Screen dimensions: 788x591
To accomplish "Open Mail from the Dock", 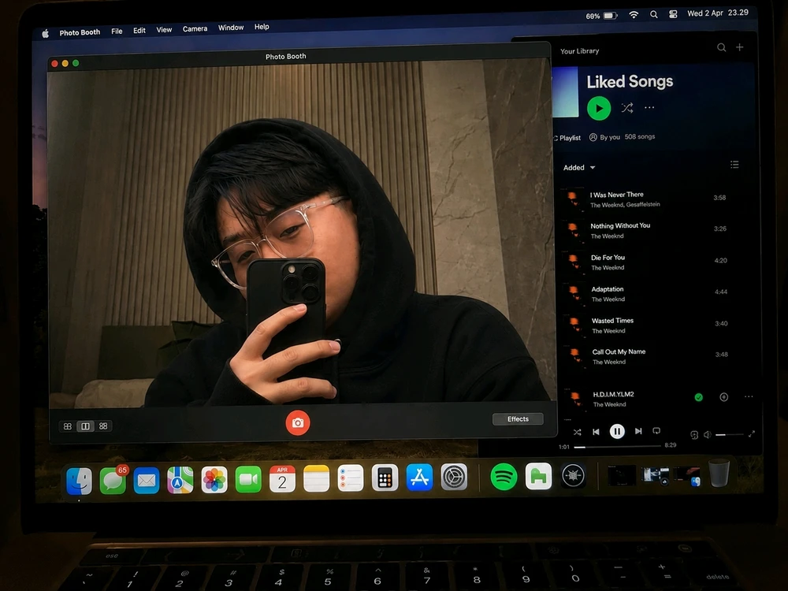I will pyautogui.click(x=147, y=481).
